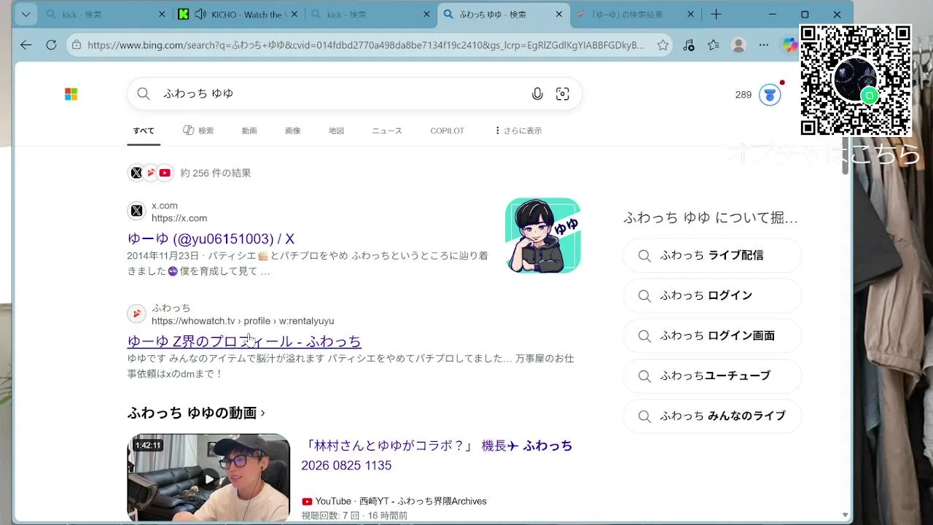Expand the ふわっち ゆゆの動画 section heading
The width and height of the screenshot is (933, 525).
coord(196,413)
